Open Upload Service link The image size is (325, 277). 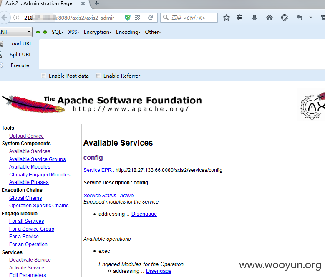click(x=26, y=136)
